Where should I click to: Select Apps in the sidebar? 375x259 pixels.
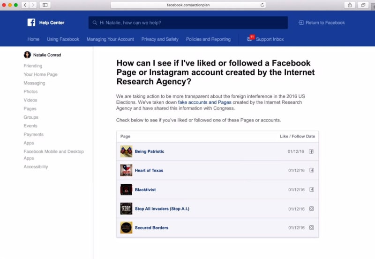click(x=29, y=143)
